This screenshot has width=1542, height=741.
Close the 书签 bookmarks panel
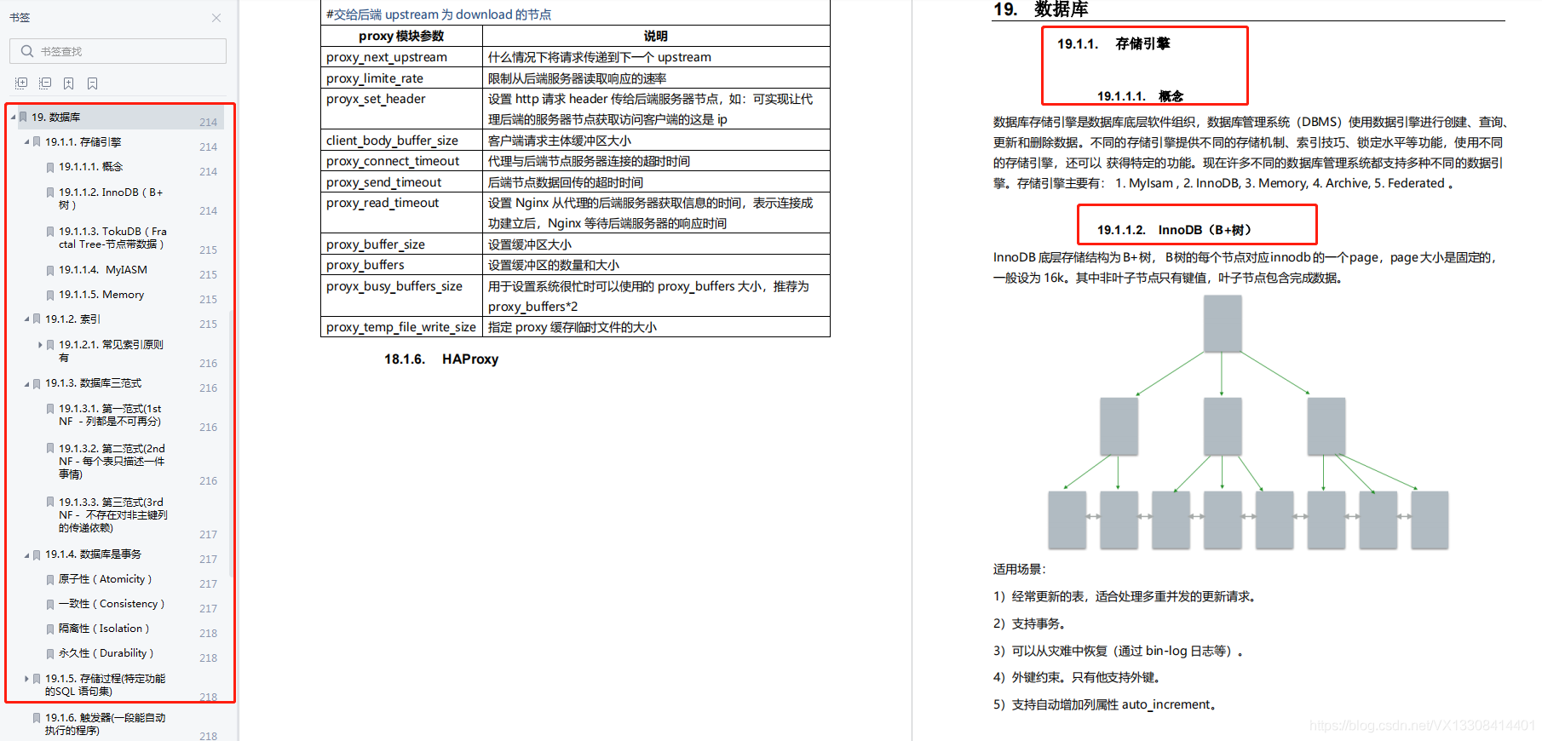click(216, 18)
